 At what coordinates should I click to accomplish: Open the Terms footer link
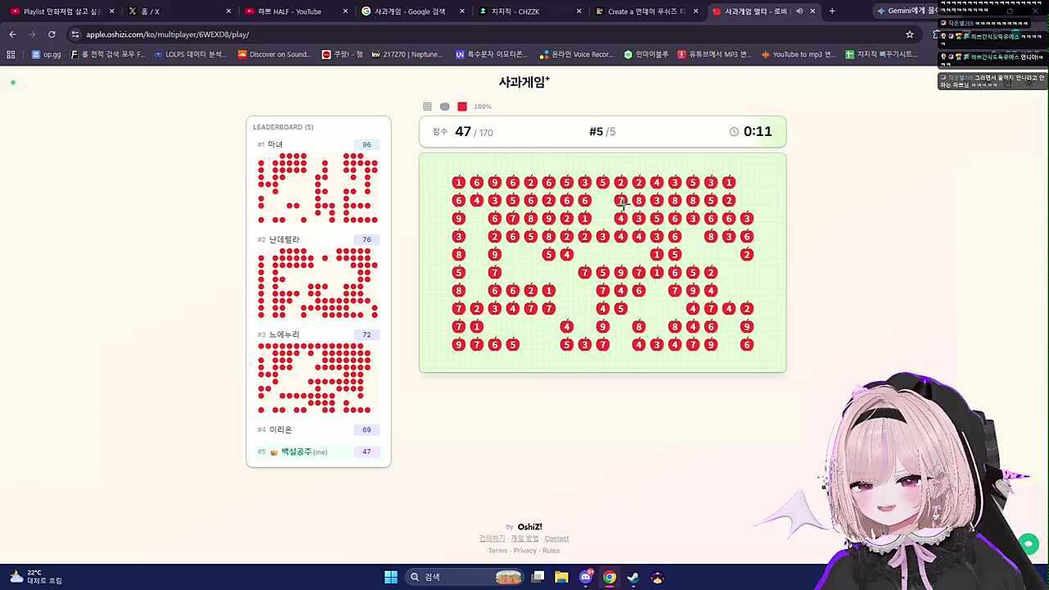(497, 551)
